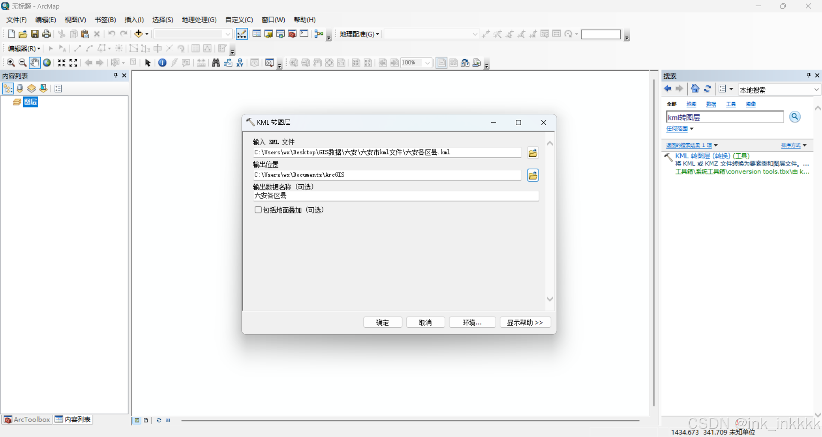
Task: Choose the Select Elements arrow tool
Action: tap(148, 63)
